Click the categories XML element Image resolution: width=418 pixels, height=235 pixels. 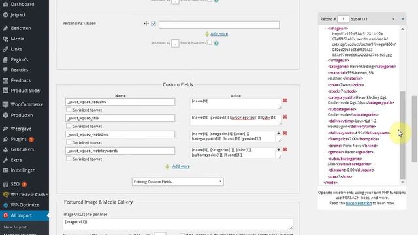click(362, 67)
